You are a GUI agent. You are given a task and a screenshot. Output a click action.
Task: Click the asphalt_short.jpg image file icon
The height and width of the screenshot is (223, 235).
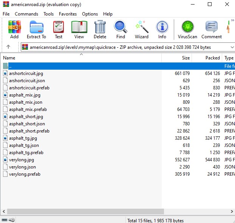[x=5, y=117]
